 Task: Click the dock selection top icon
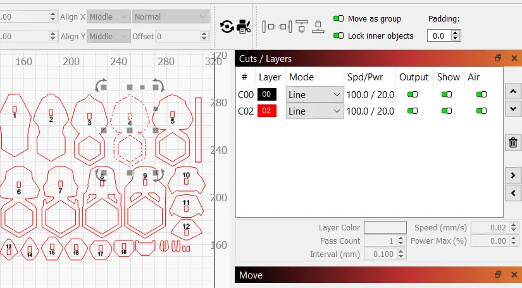[x=302, y=27]
